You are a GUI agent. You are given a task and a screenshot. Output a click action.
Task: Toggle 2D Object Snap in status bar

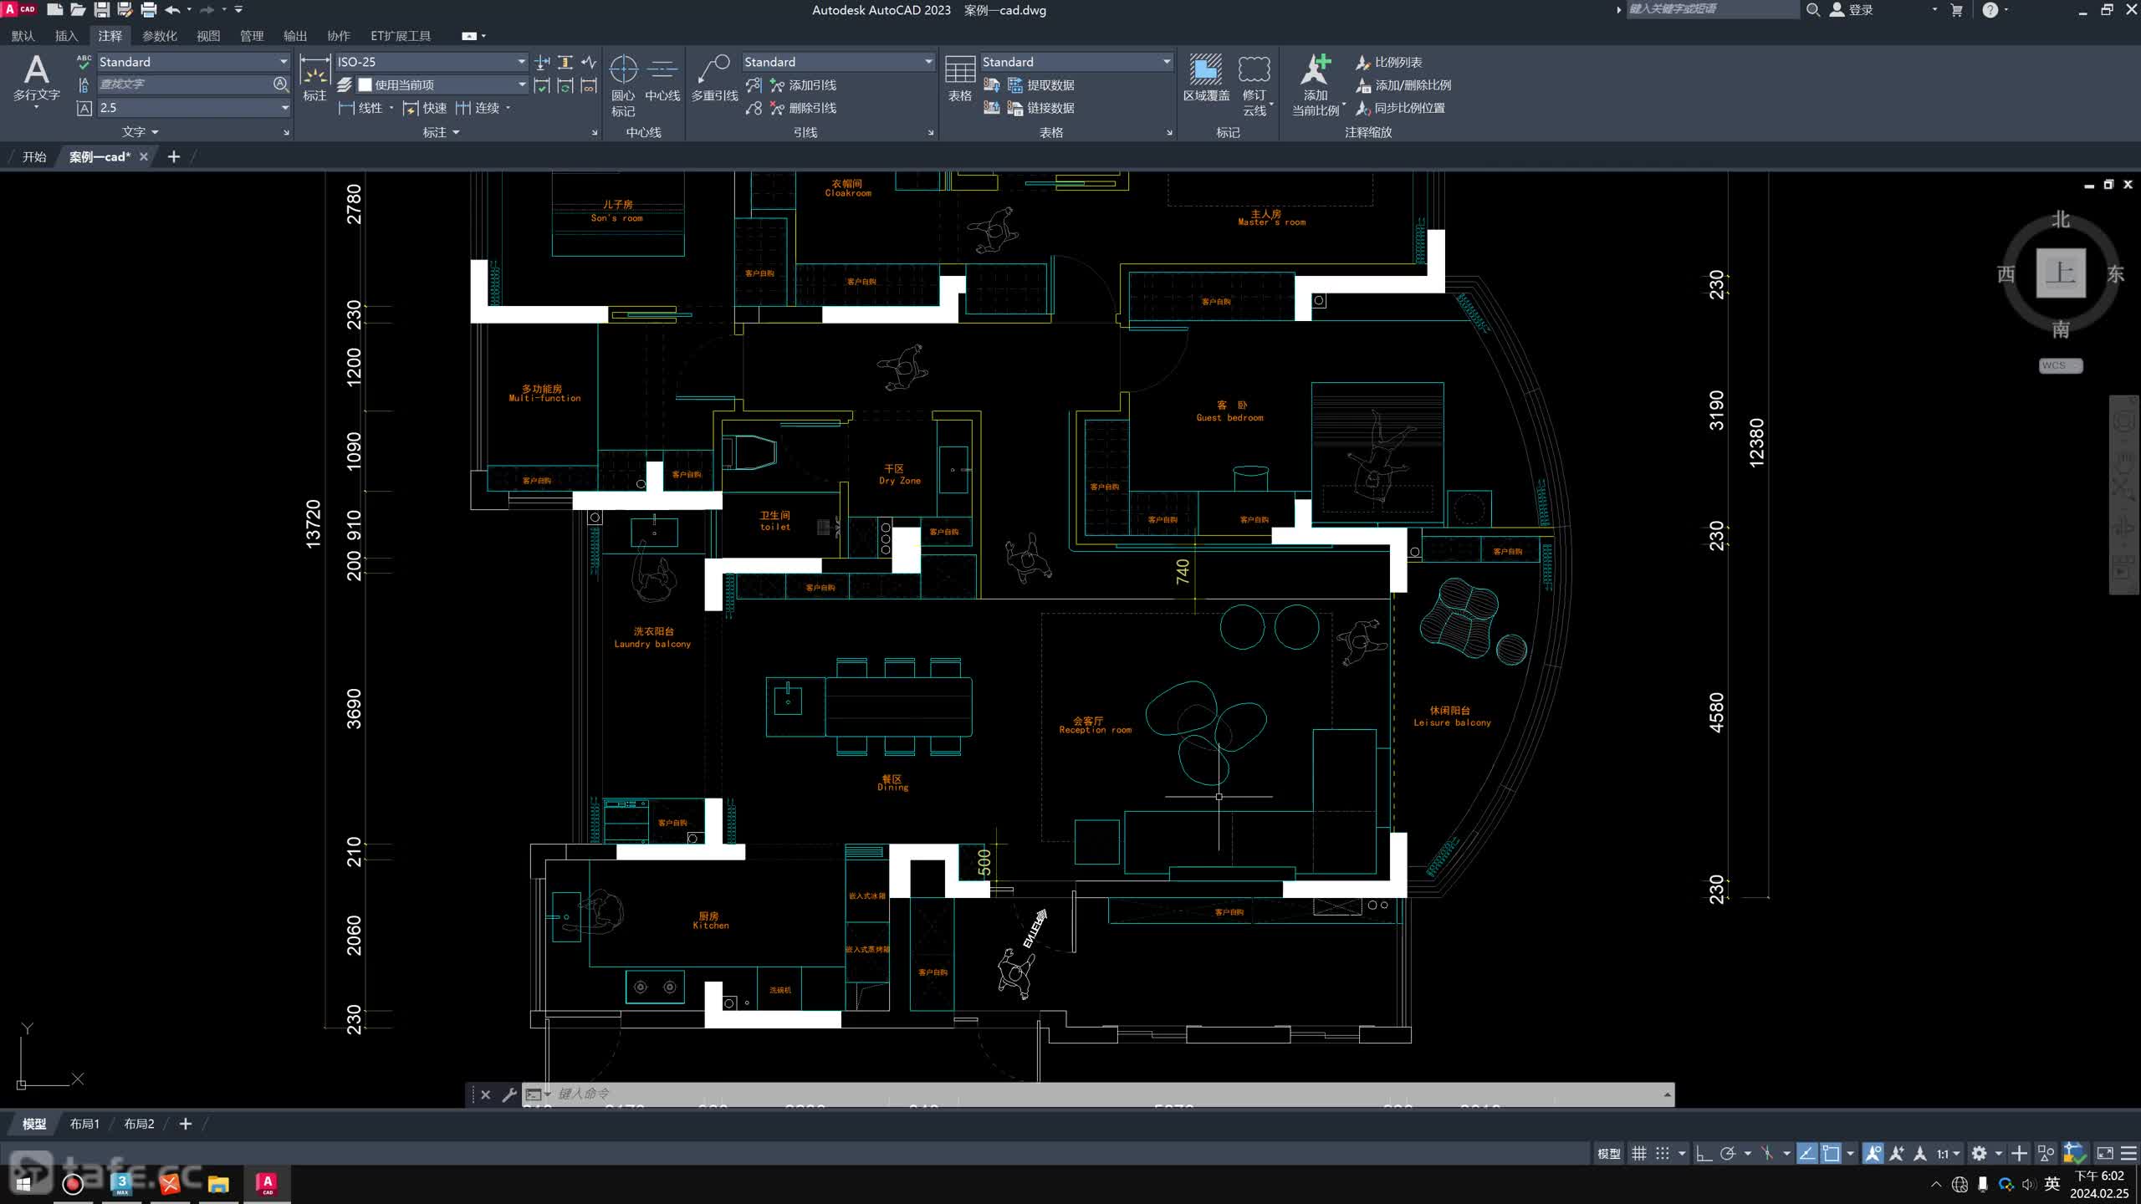point(1832,1154)
